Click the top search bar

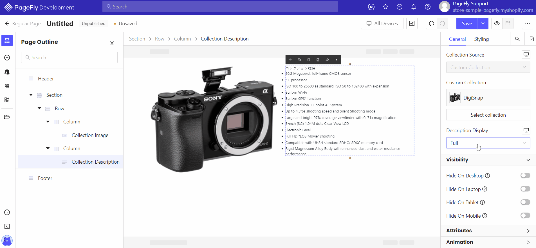coord(220,6)
